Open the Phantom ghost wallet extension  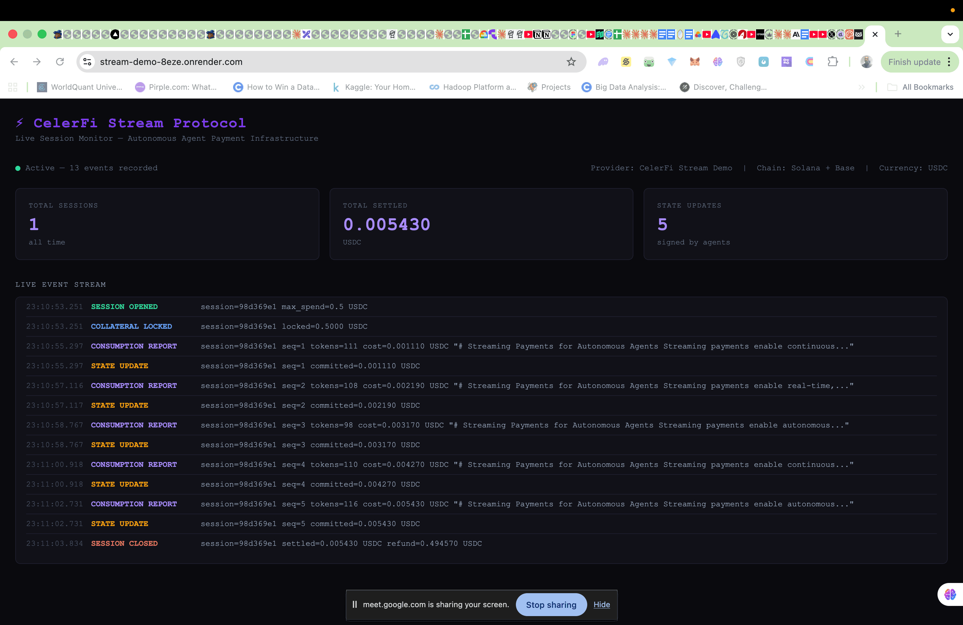pyautogui.click(x=603, y=61)
